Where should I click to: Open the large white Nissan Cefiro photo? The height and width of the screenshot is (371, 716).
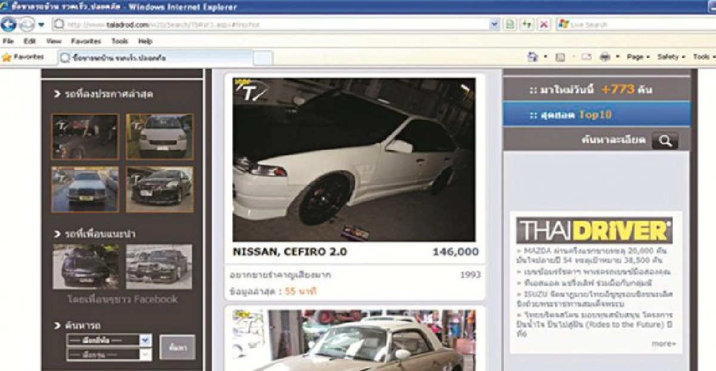pos(354,160)
